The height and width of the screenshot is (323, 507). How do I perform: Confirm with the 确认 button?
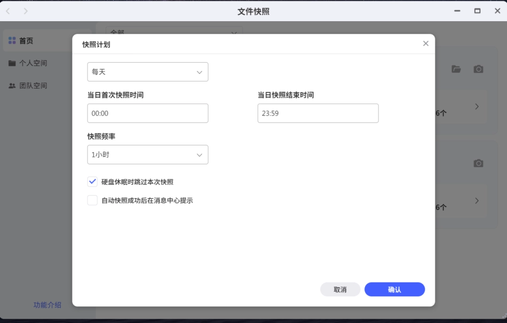394,290
